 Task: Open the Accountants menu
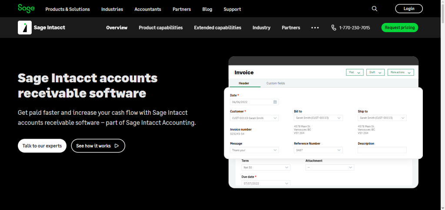tap(148, 9)
